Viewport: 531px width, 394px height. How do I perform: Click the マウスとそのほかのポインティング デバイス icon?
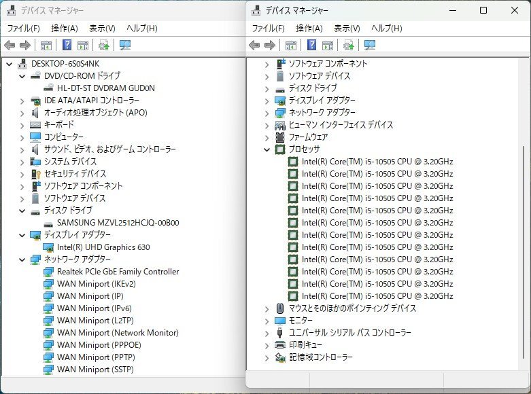[x=280, y=308]
